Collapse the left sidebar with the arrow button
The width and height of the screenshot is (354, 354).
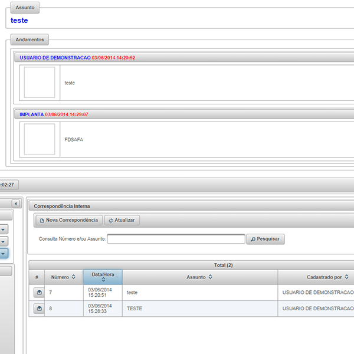click(x=16, y=204)
